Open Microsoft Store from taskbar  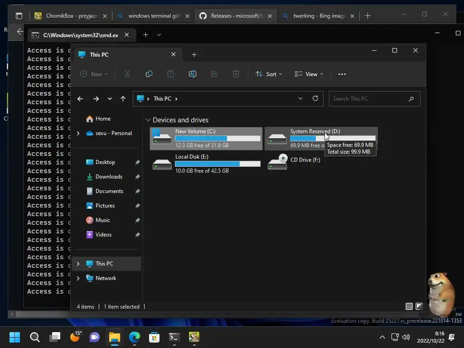[x=154, y=337]
